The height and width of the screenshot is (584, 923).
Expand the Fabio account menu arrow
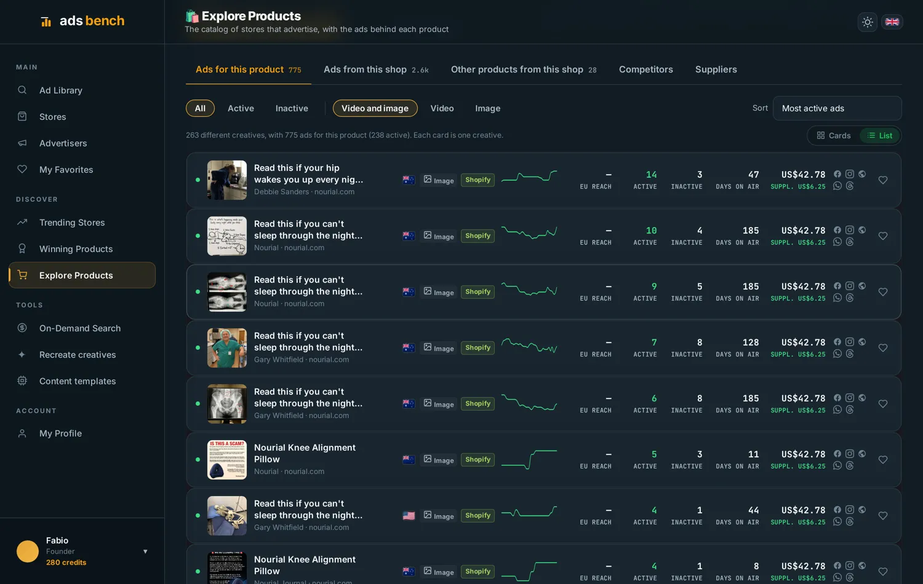click(145, 551)
